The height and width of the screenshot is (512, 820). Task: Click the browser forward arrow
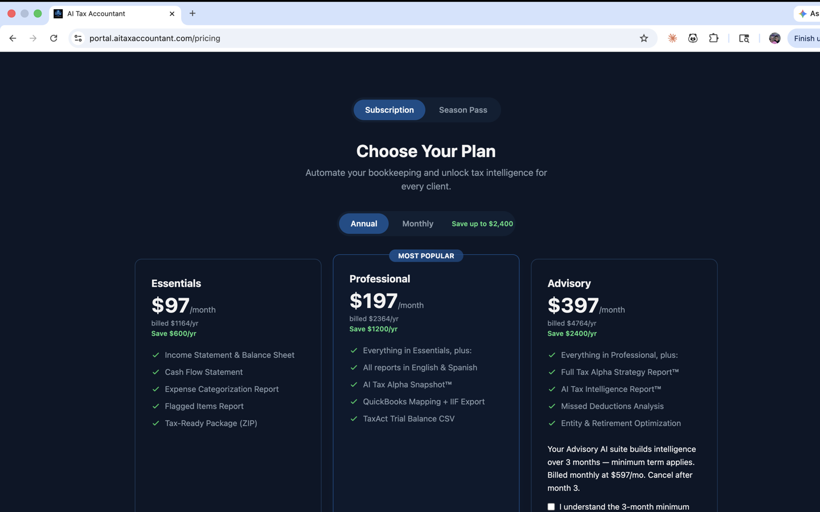[x=33, y=38]
